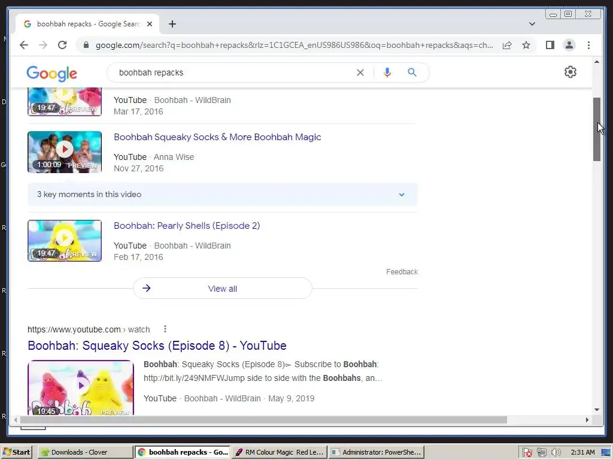
Task: Click the scroll up arrow
Action: click(x=597, y=62)
